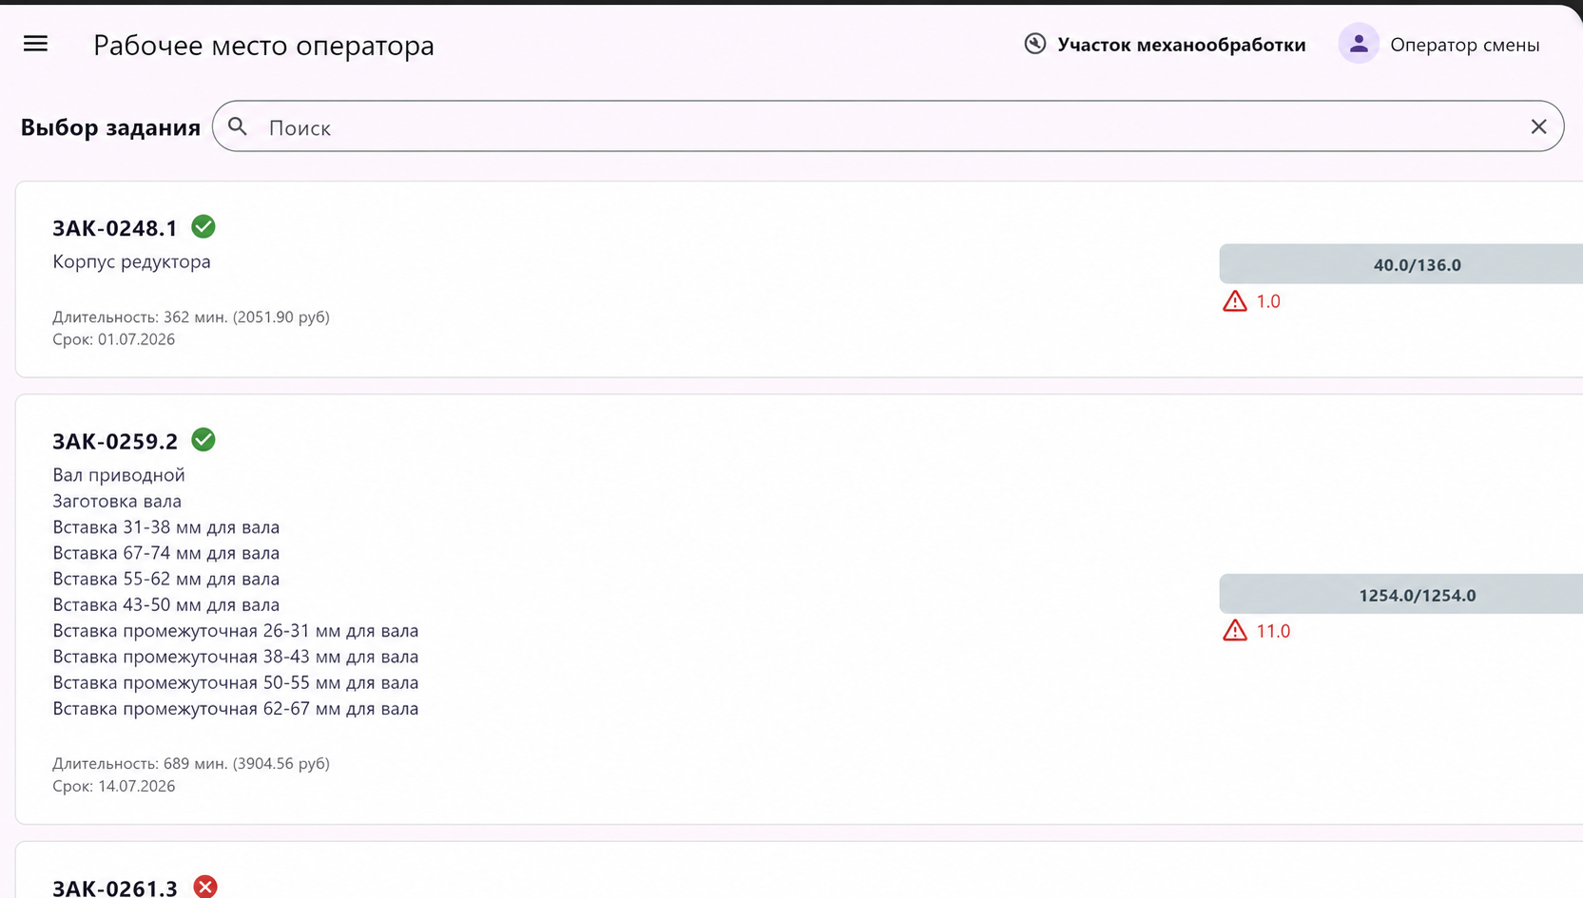
Task: Click the Выбор задания heading
Action: coord(110,127)
